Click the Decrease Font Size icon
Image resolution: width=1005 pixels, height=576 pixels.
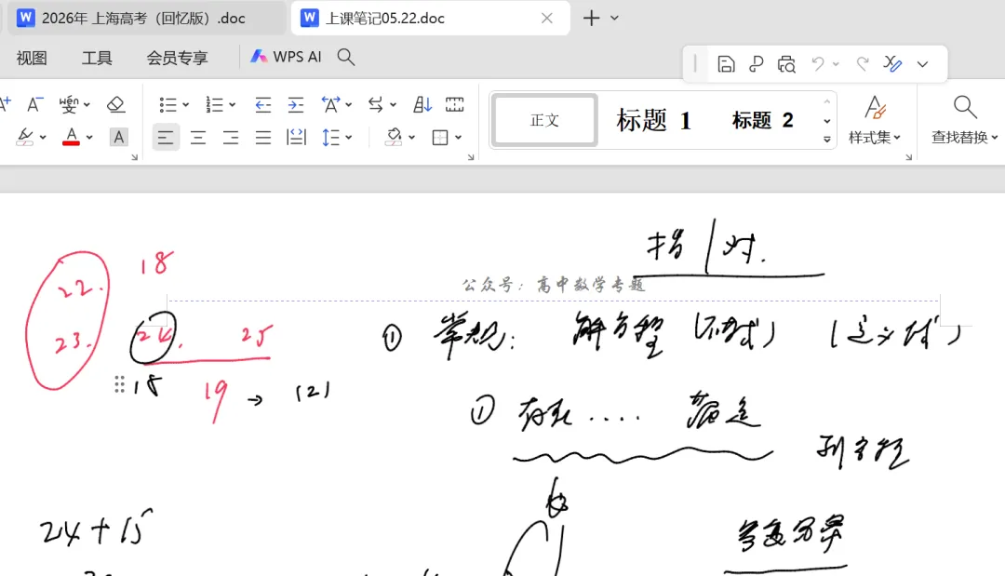click(34, 104)
